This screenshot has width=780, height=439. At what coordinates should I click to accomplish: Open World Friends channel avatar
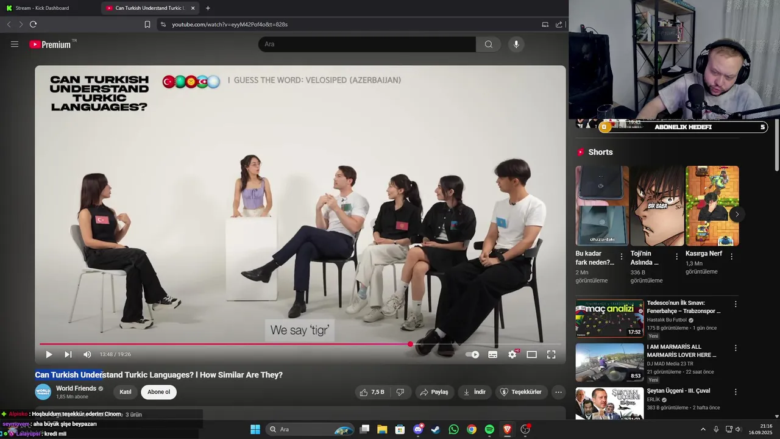coord(43,392)
